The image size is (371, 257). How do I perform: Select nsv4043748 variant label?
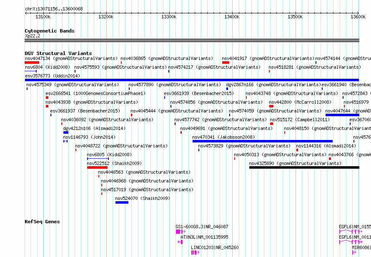(292, 93)
